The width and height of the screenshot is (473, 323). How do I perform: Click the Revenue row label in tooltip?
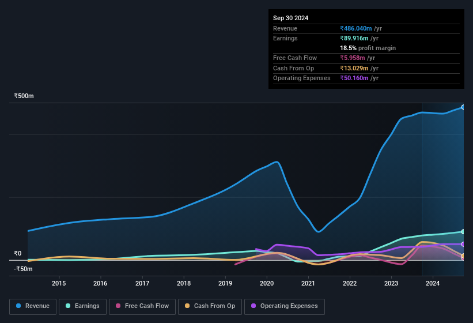pos(285,28)
